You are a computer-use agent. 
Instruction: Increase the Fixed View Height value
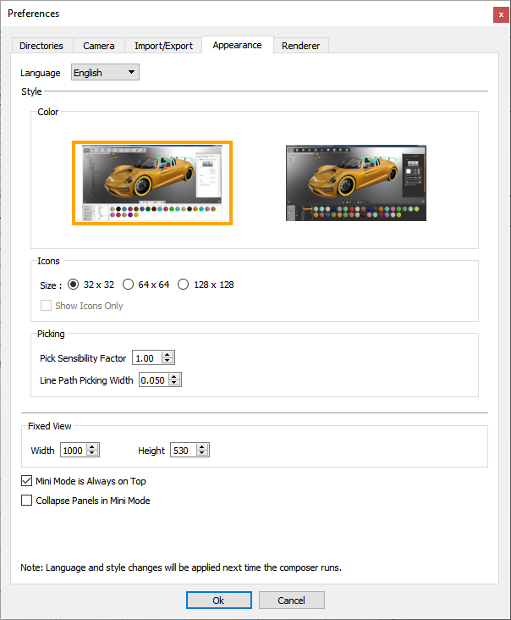pyautogui.click(x=202, y=447)
